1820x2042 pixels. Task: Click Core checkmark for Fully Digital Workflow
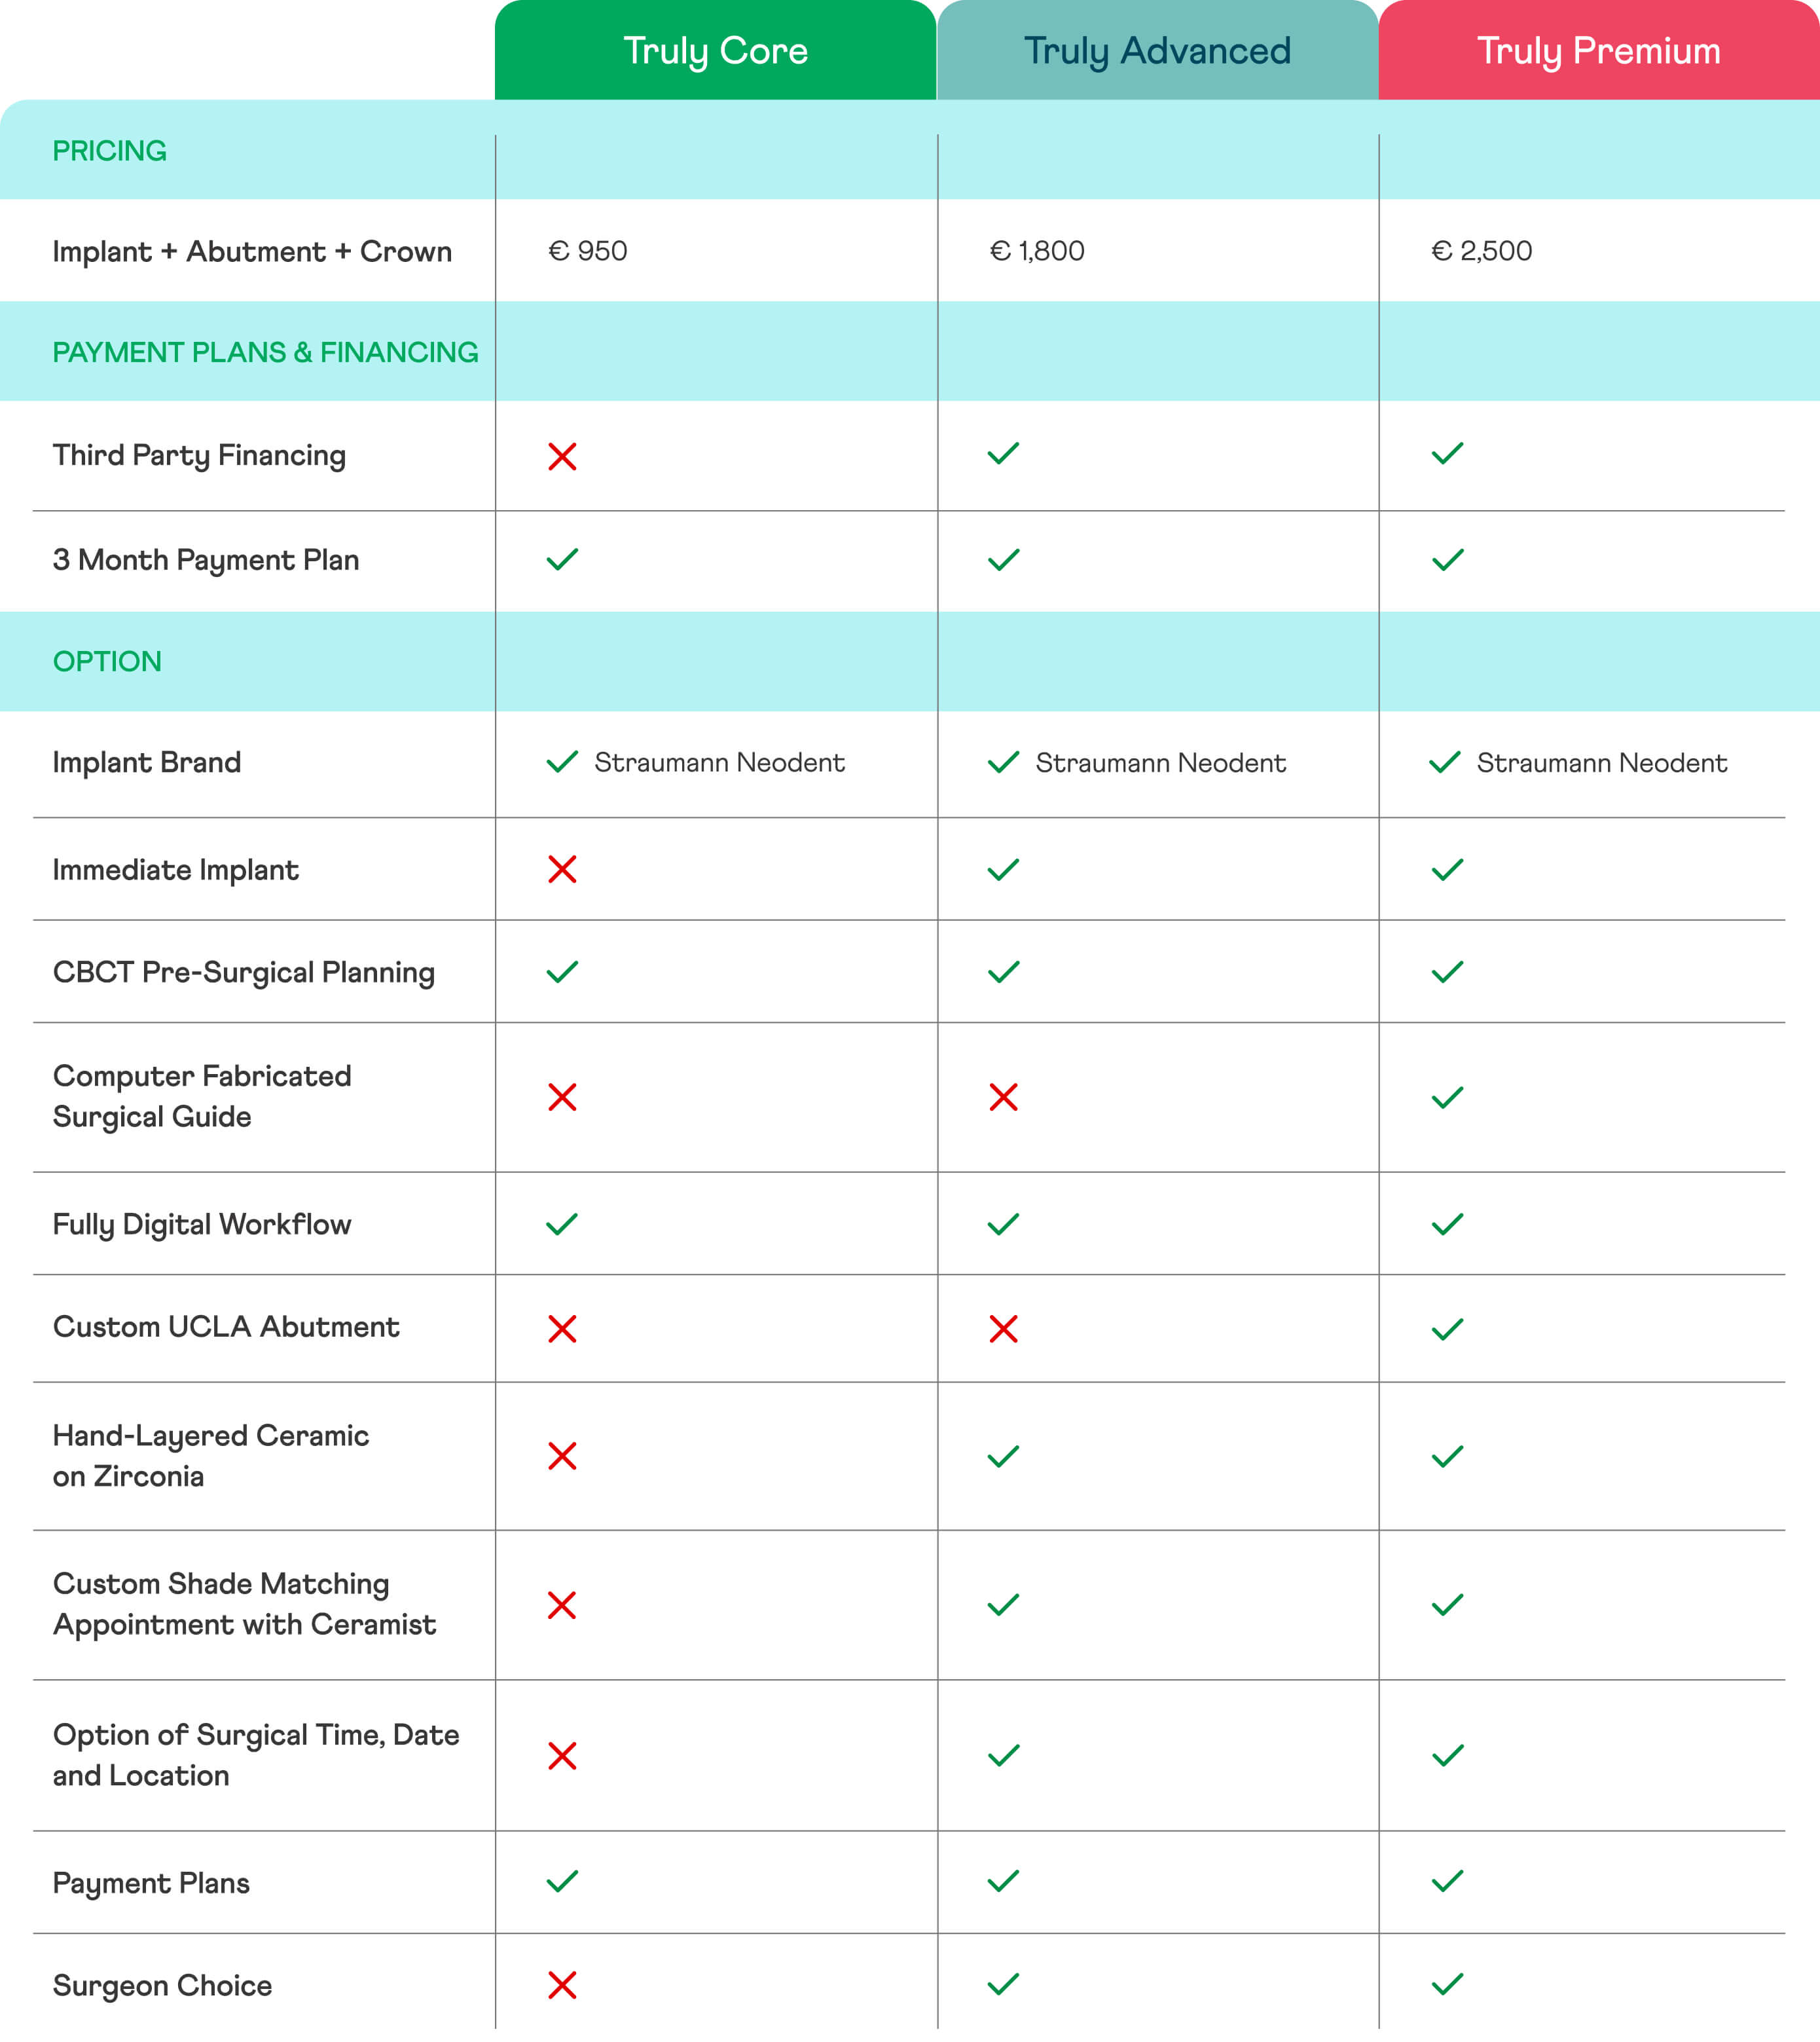tap(562, 1225)
